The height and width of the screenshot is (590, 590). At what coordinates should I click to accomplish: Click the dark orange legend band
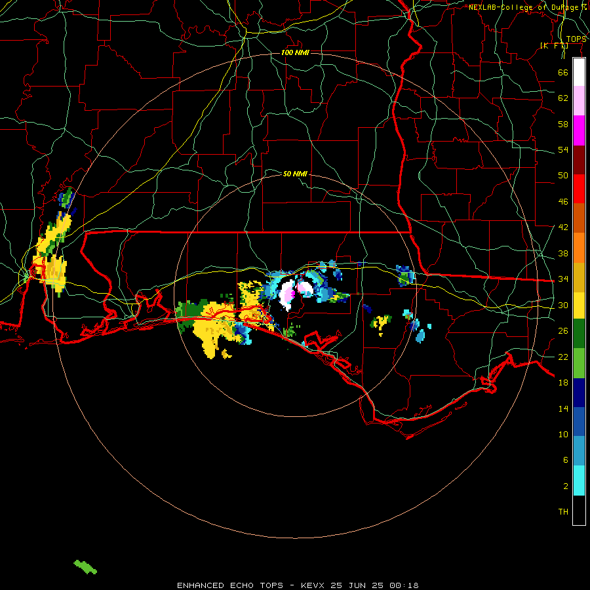click(579, 218)
